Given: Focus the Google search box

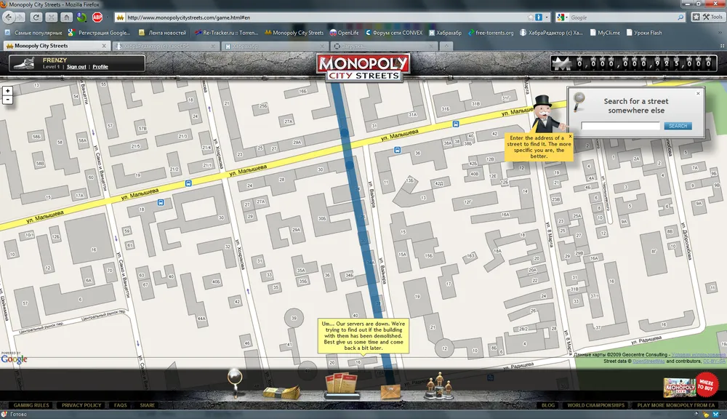Looking at the screenshot, I should 622,17.
